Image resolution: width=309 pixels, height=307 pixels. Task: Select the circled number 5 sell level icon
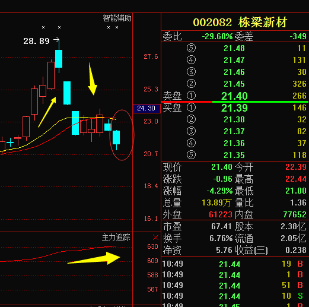coord(191,48)
